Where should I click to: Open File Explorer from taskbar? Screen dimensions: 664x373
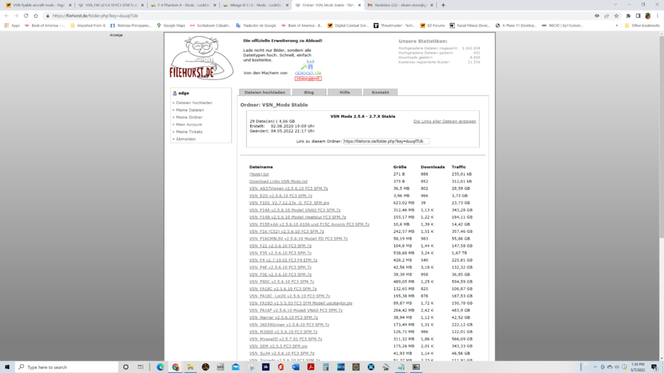coord(191,367)
